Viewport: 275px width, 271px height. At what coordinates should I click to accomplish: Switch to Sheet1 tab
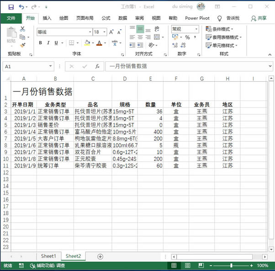[48, 256]
